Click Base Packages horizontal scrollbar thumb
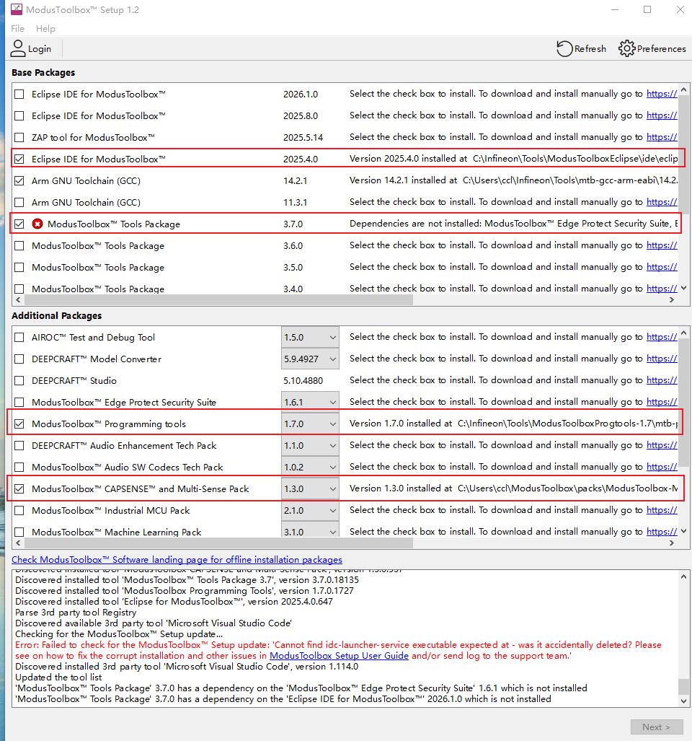The height and width of the screenshot is (741, 692). [218, 300]
